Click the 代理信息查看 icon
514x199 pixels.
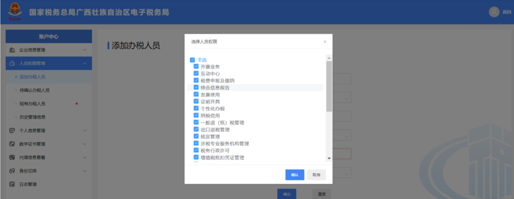tap(12, 157)
